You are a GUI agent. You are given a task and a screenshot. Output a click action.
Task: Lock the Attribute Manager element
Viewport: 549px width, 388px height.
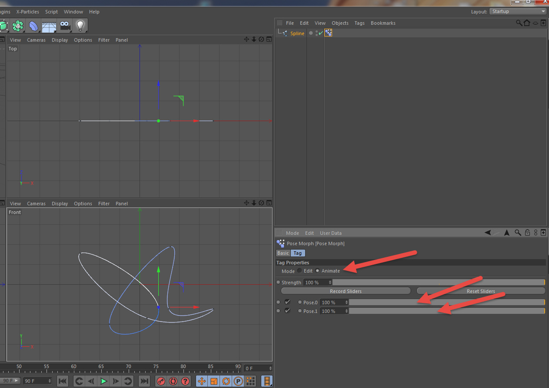click(527, 233)
